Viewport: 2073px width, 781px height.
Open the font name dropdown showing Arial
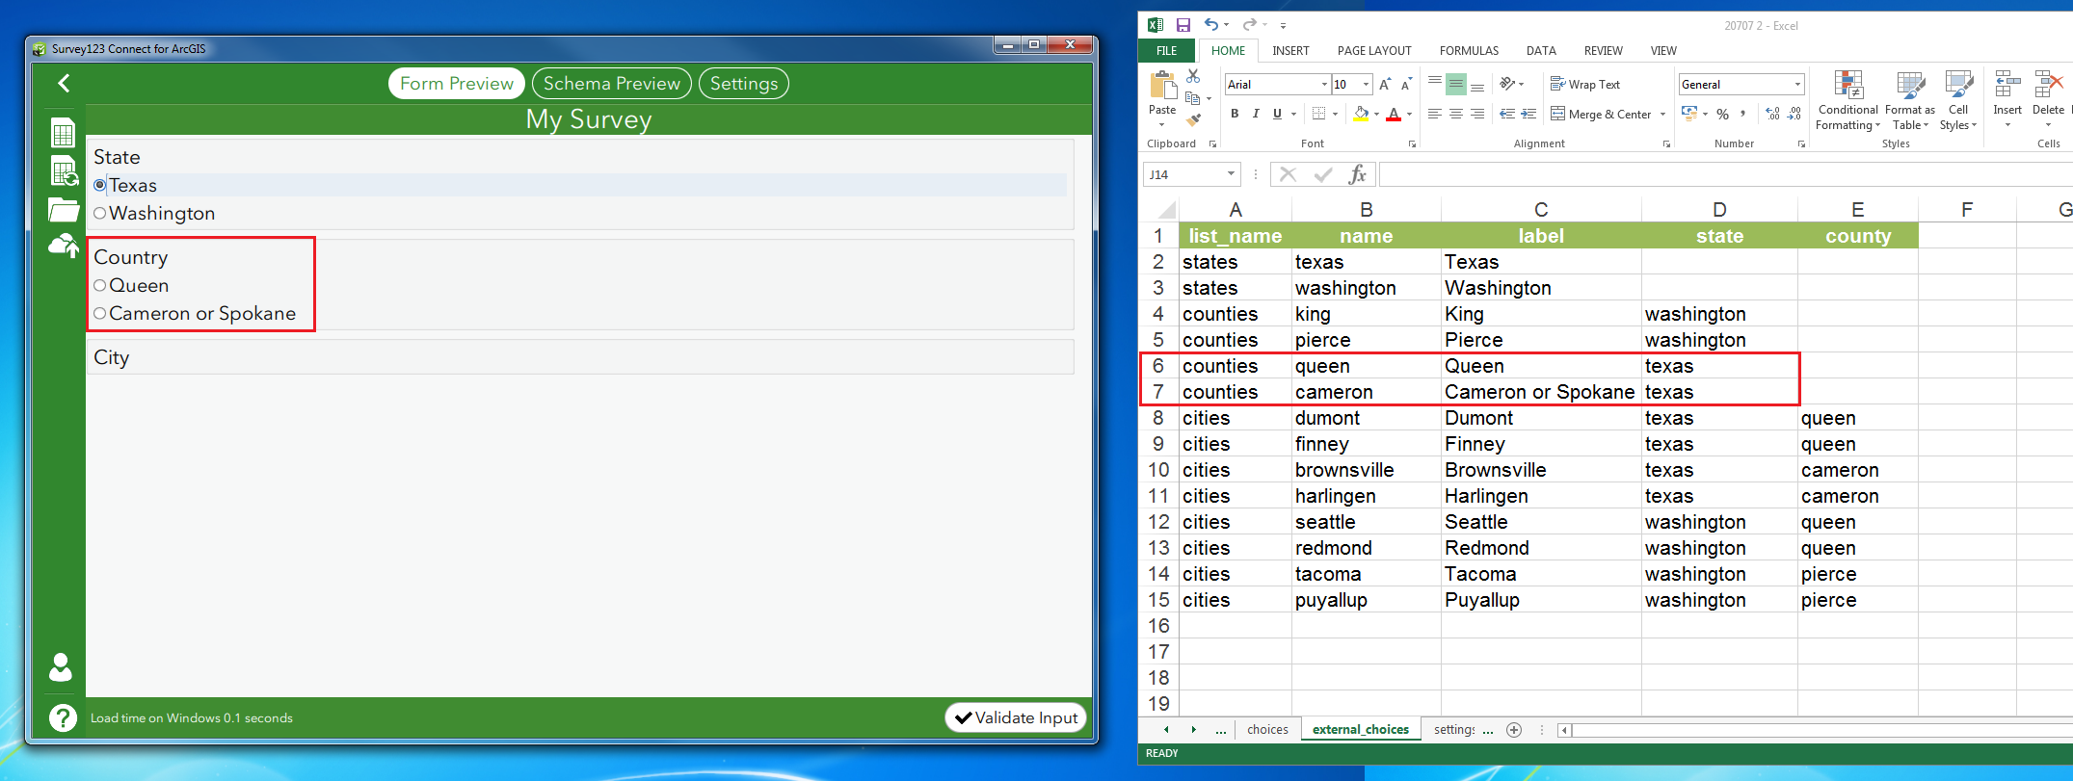[1324, 85]
